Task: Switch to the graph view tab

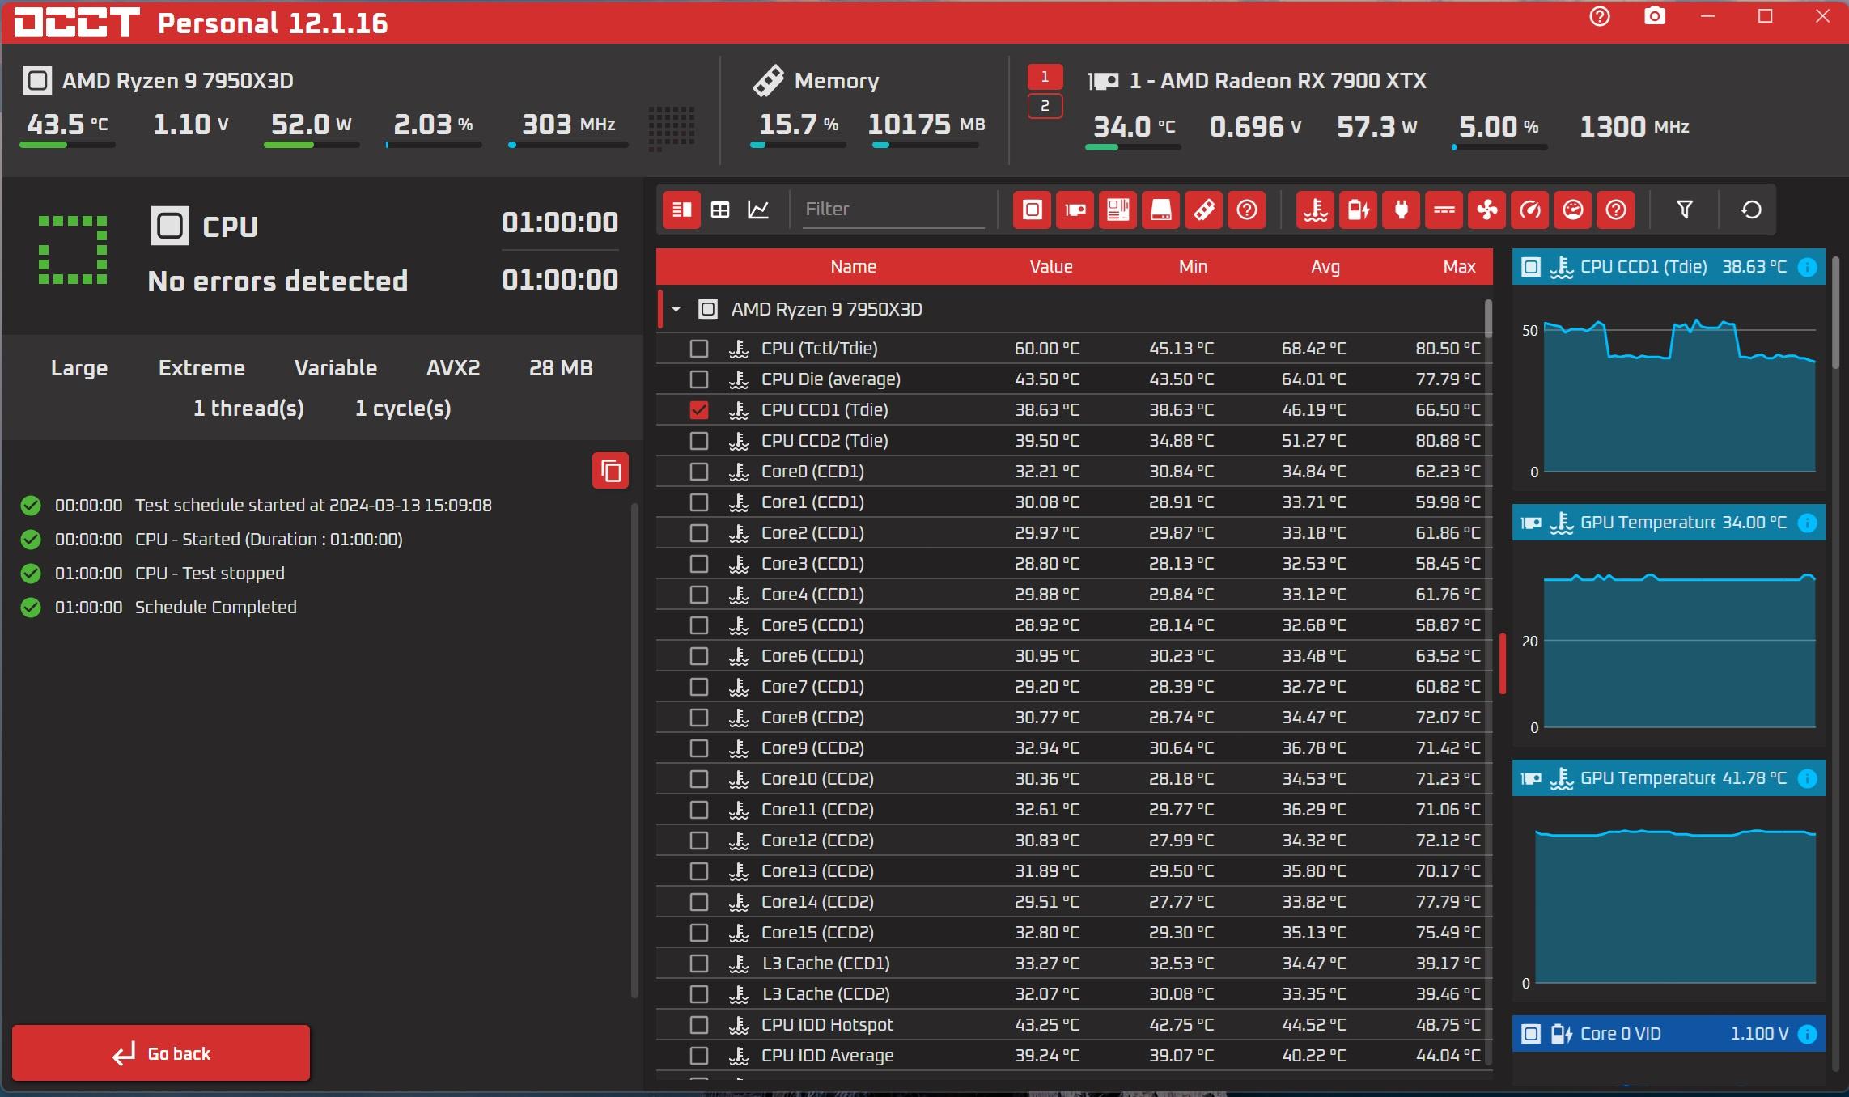Action: tap(758, 210)
